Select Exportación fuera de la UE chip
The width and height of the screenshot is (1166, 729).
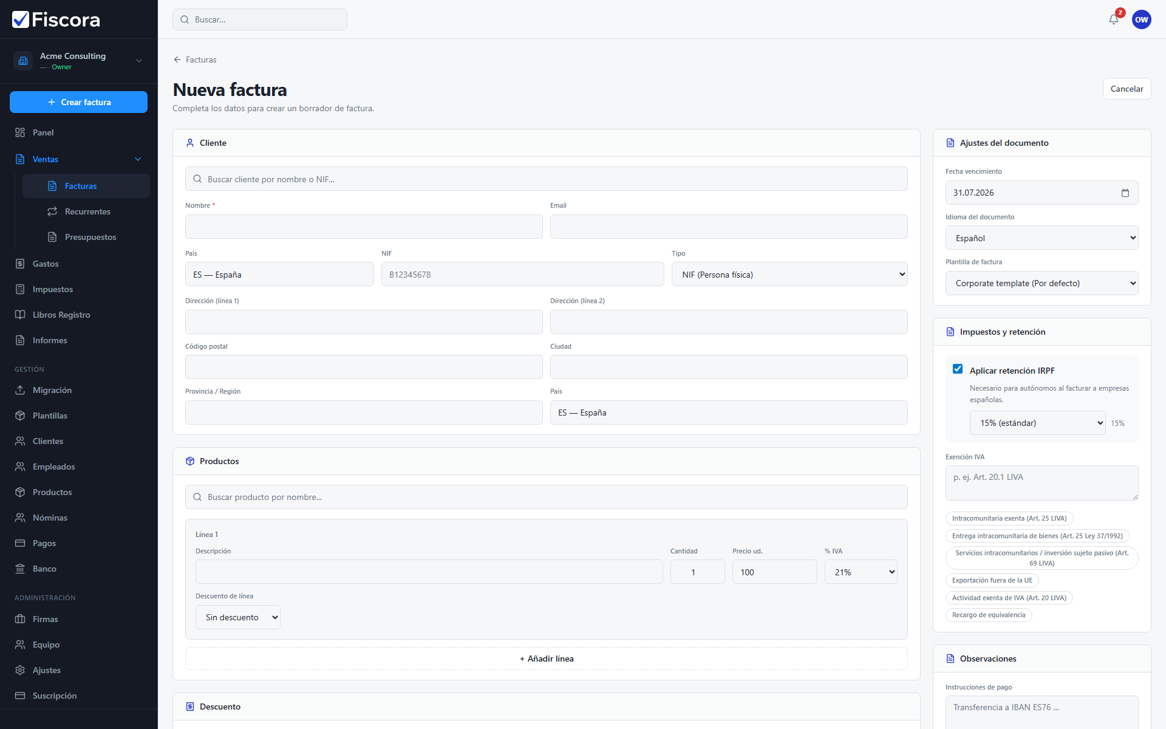[992, 580]
